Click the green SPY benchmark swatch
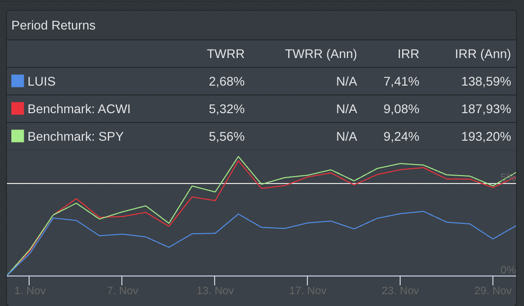The height and width of the screenshot is (306, 524). [x=18, y=136]
